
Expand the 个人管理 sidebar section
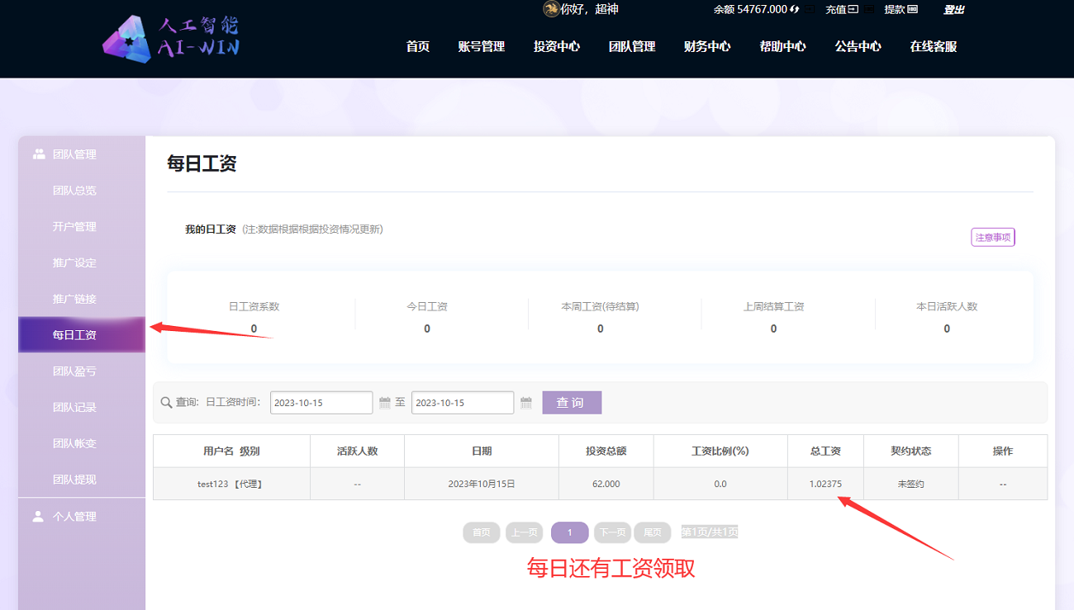point(74,517)
